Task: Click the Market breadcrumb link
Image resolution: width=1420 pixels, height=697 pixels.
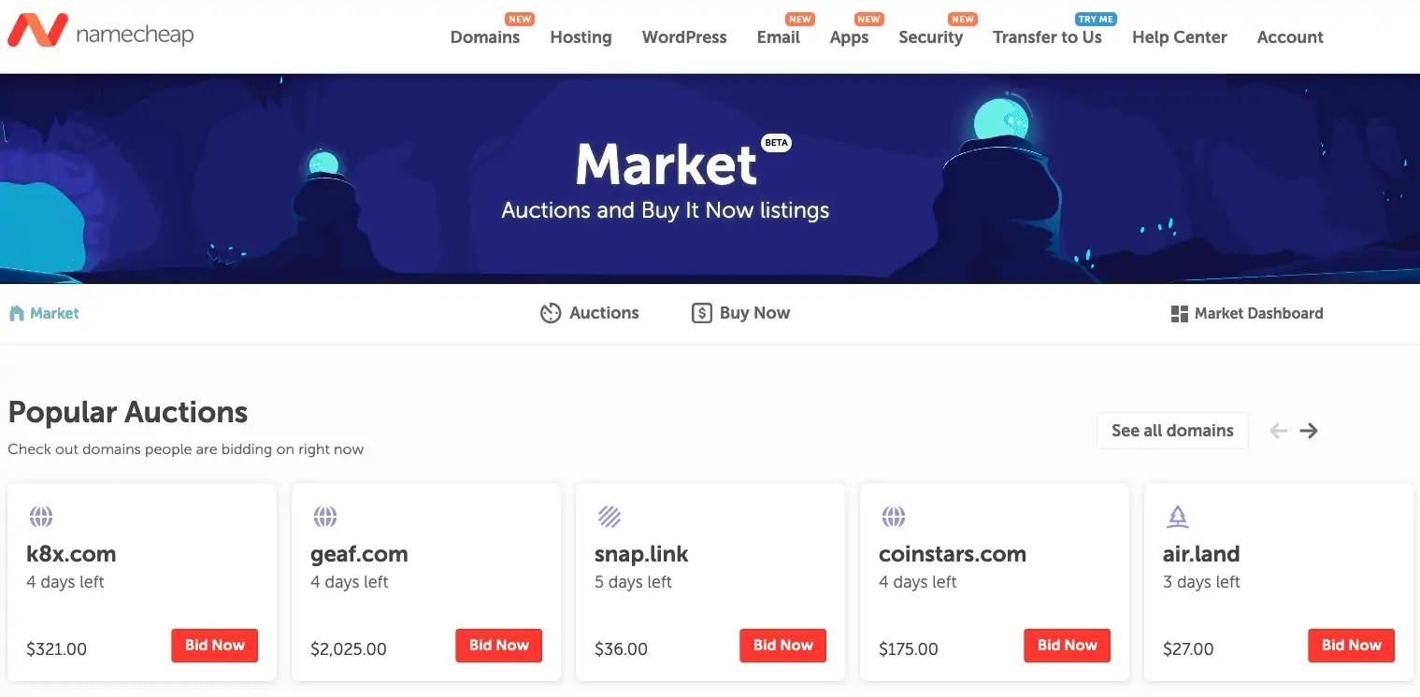Action: click(44, 313)
